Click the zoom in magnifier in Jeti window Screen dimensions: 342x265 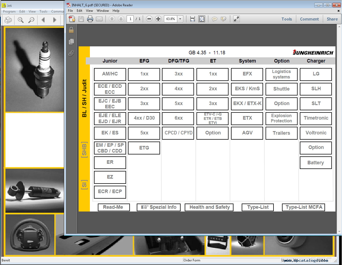pos(21,20)
